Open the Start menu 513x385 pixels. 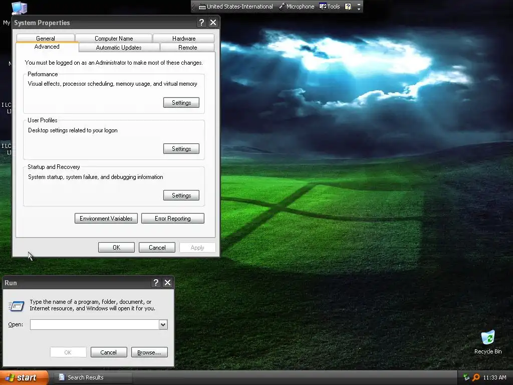(x=24, y=377)
